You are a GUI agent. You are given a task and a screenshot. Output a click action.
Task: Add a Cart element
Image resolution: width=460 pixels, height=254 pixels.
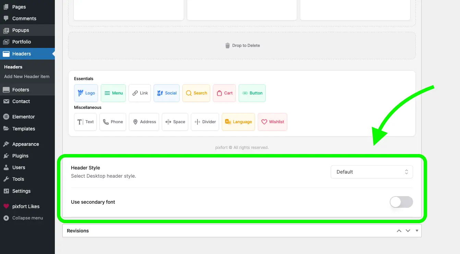click(224, 93)
